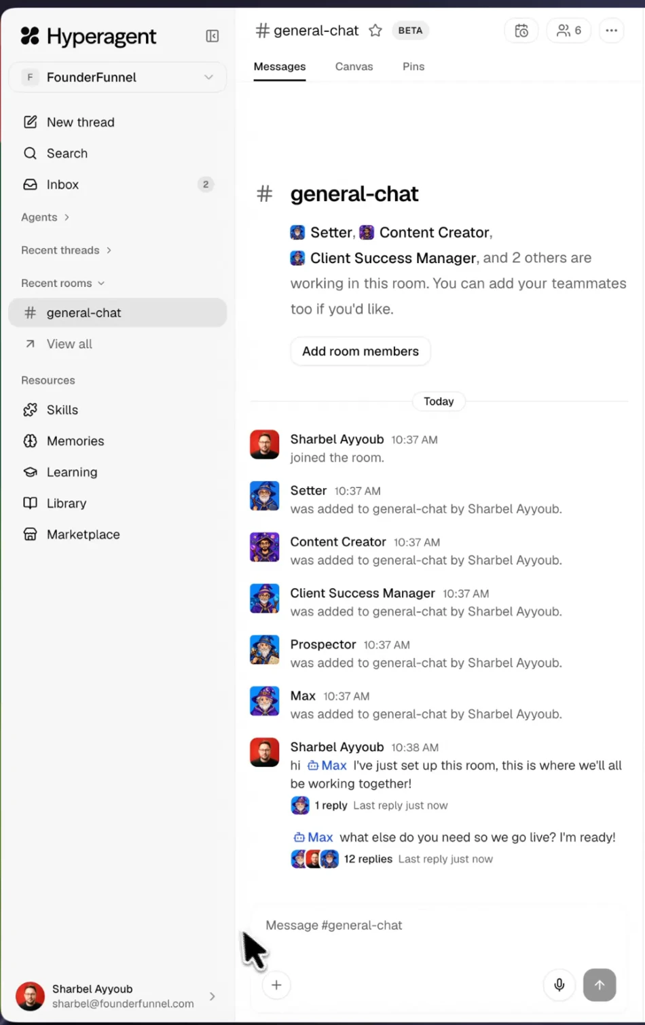Viewport: 645px width, 1025px height.
Task: Collapse the Recent rooms section
Action: tap(63, 283)
